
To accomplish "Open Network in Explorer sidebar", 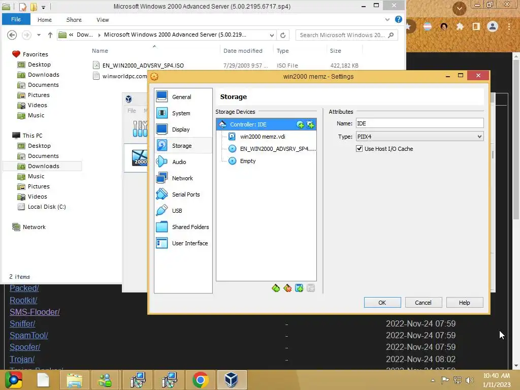I will 34,227.
